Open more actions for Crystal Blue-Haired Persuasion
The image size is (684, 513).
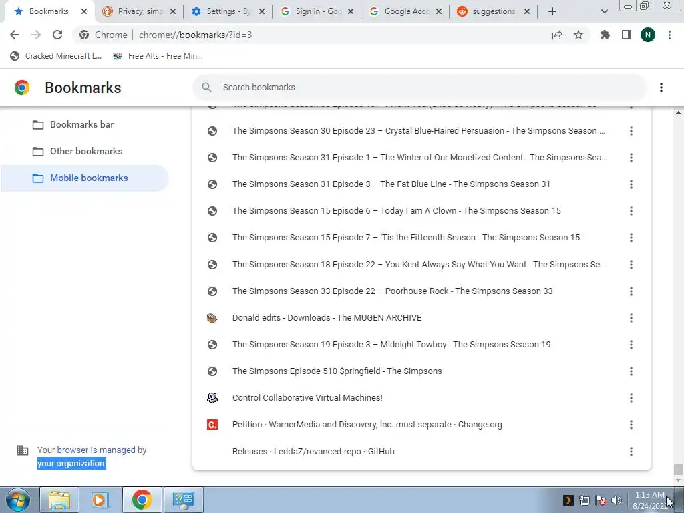(631, 131)
